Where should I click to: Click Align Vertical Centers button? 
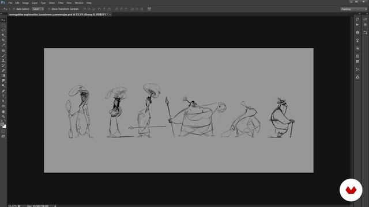(89, 9)
